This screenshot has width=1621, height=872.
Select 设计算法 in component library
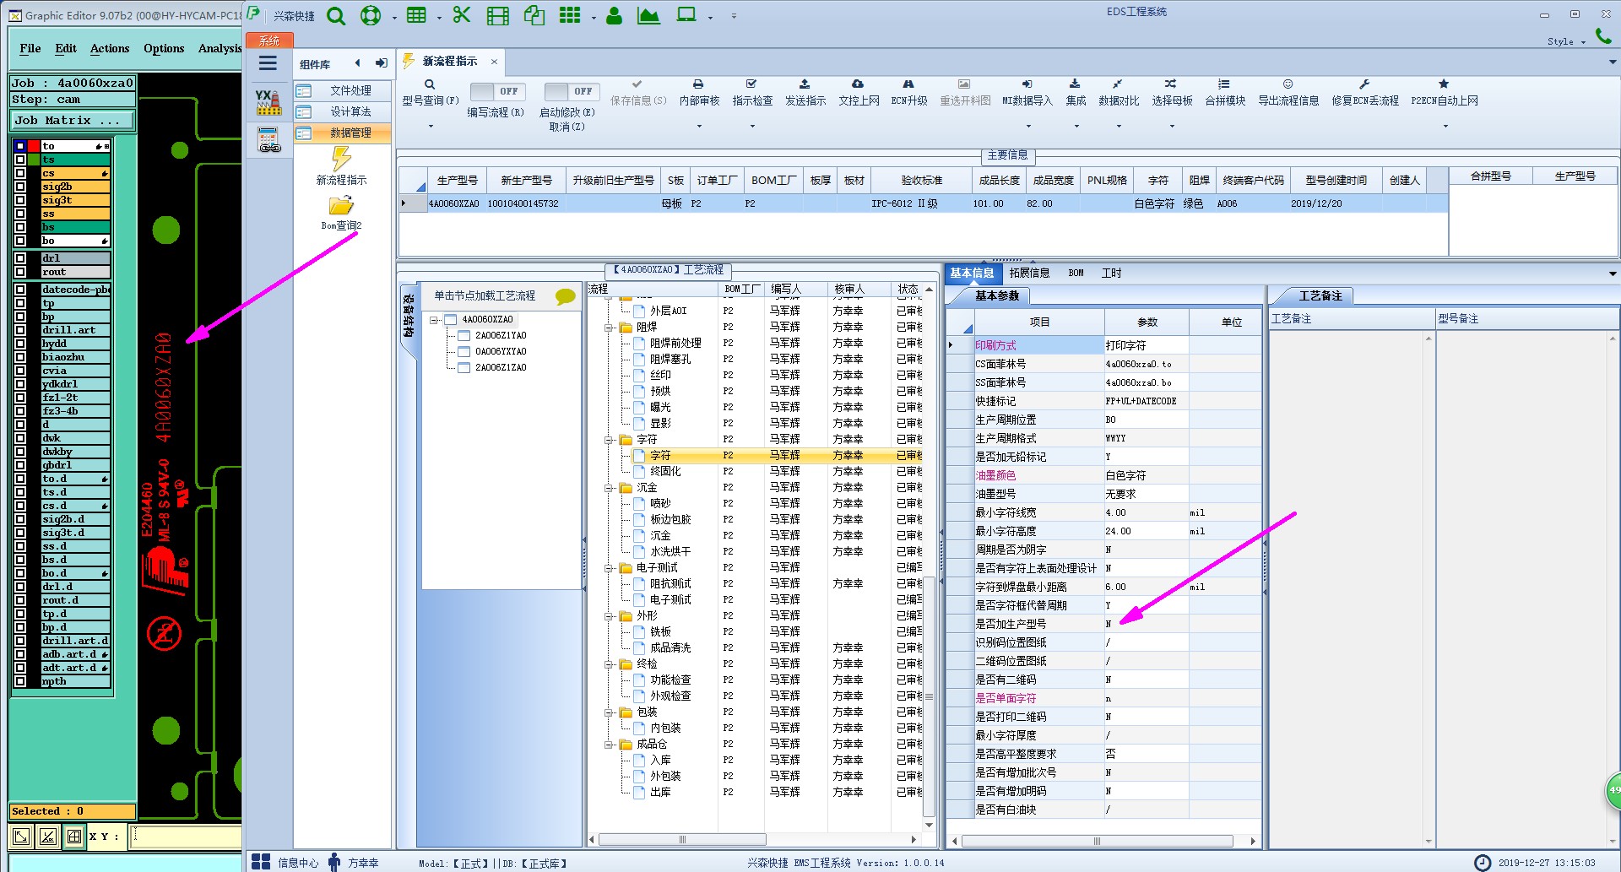pyautogui.click(x=342, y=111)
